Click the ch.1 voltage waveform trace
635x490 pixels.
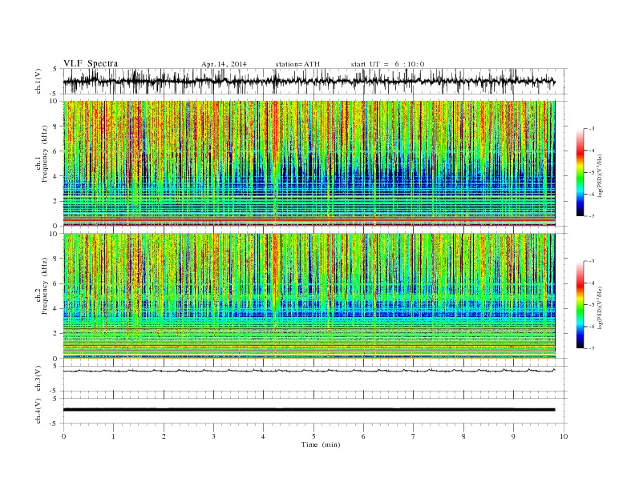(x=309, y=81)
